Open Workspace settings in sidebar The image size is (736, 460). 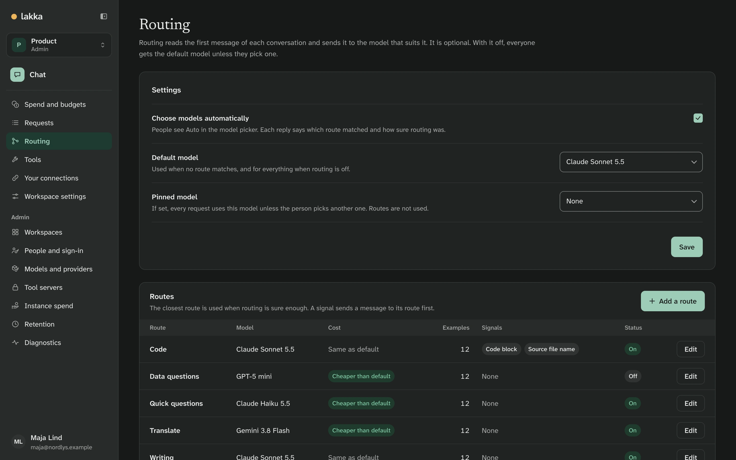pos(59,196)
